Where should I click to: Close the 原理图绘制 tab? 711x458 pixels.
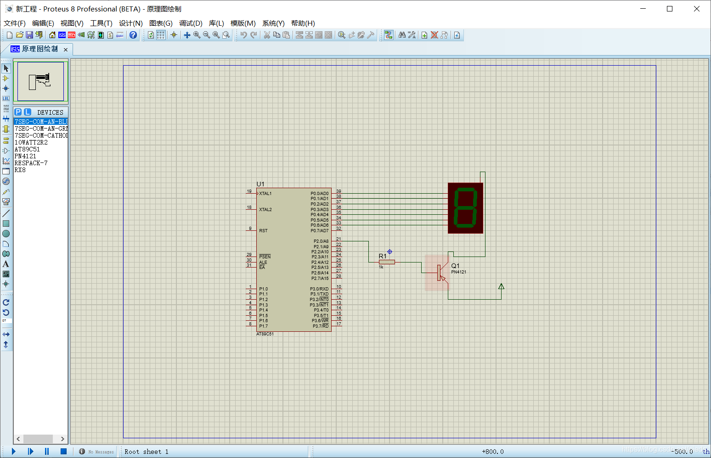point(66,50)
